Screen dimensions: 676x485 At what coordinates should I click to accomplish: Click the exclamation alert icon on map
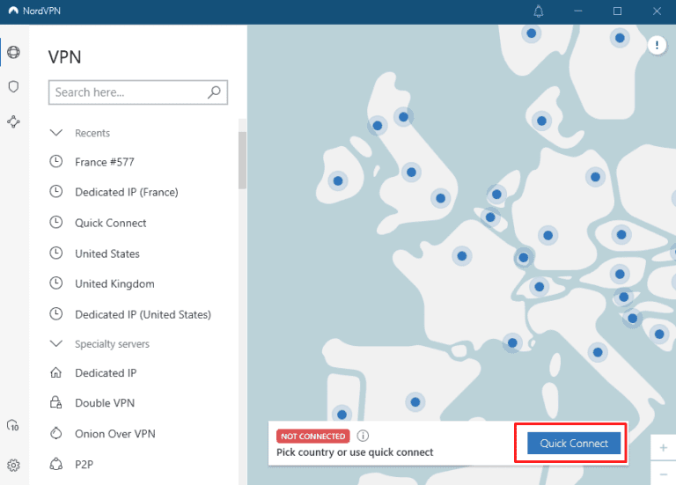pos(657,45)
